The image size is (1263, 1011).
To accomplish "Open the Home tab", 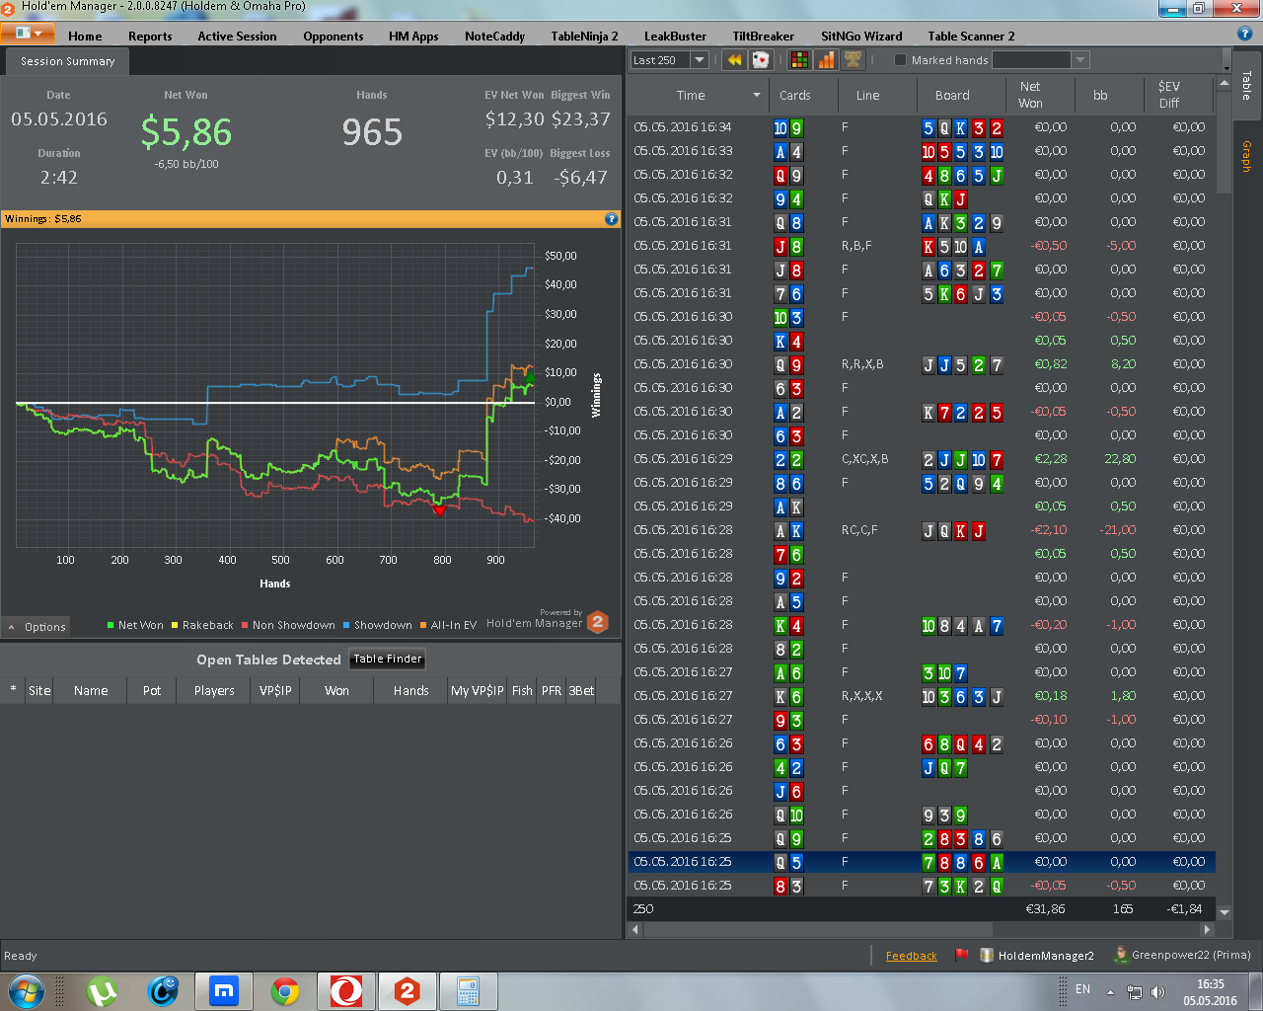I will point(85,37).
